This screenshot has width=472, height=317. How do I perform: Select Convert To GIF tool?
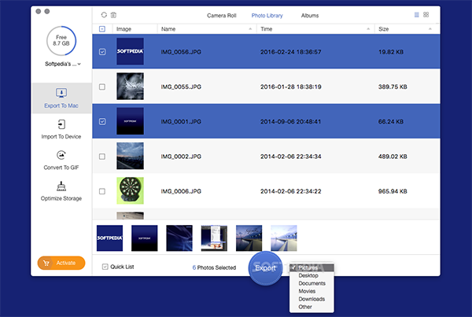click(x=61, y=160)
